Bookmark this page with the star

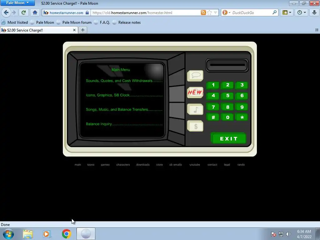(x=209, y=12)
